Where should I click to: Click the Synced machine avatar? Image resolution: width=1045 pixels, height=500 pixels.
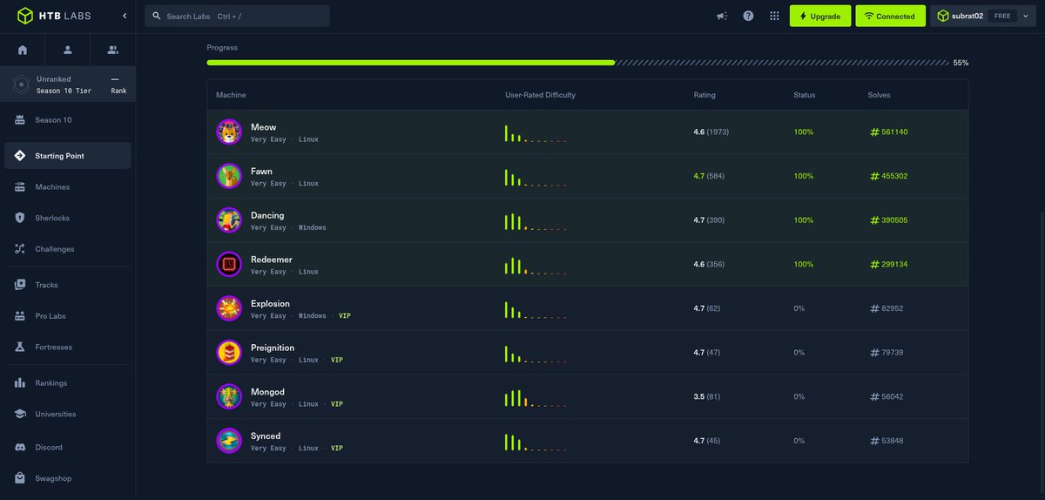[x=229, y=441]
